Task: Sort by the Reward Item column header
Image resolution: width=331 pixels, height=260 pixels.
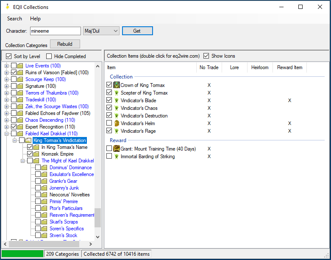Action: pos(289,67)
